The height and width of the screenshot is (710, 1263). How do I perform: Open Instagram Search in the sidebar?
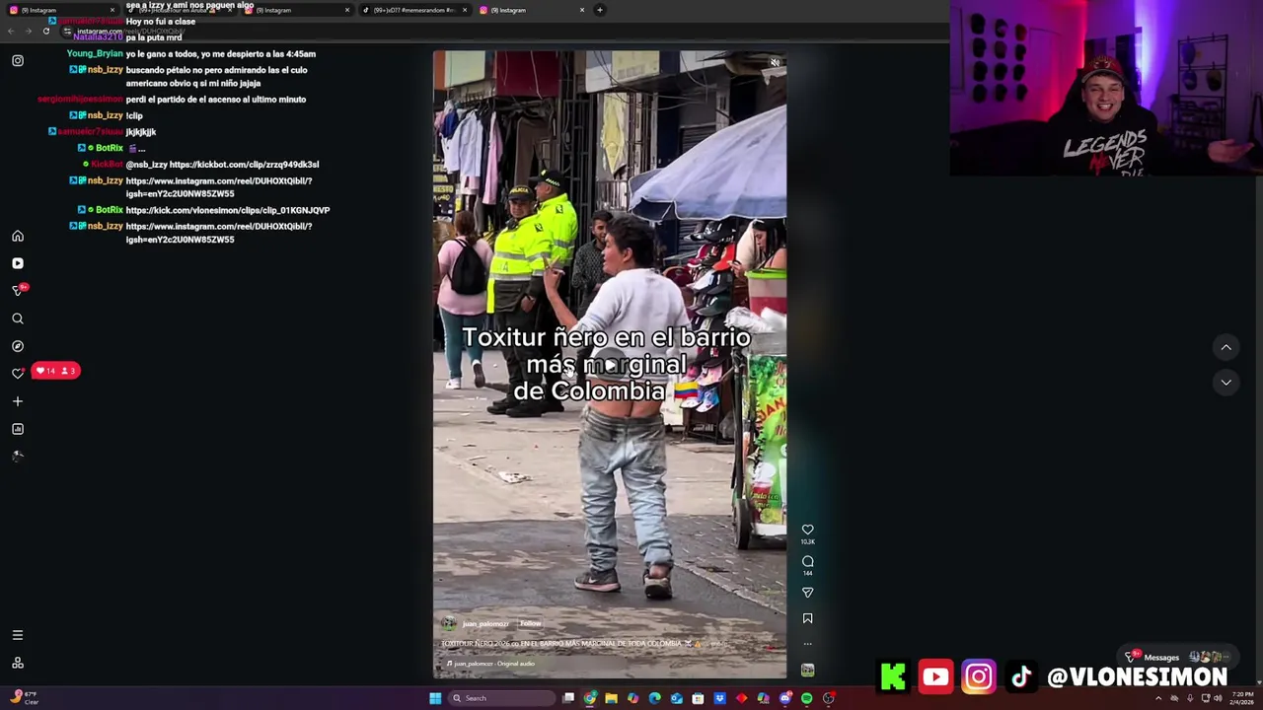tap(18, 319)
